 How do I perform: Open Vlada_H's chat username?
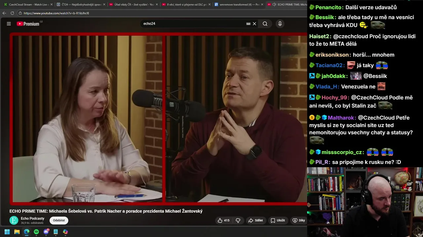[x=327, y=87]
